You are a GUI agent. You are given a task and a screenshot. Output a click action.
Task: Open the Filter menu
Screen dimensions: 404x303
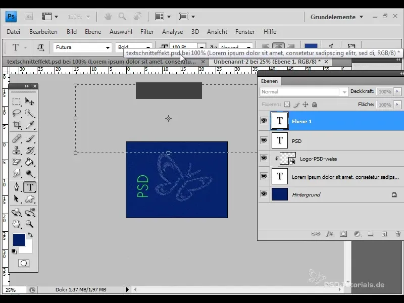click(147, 32)
